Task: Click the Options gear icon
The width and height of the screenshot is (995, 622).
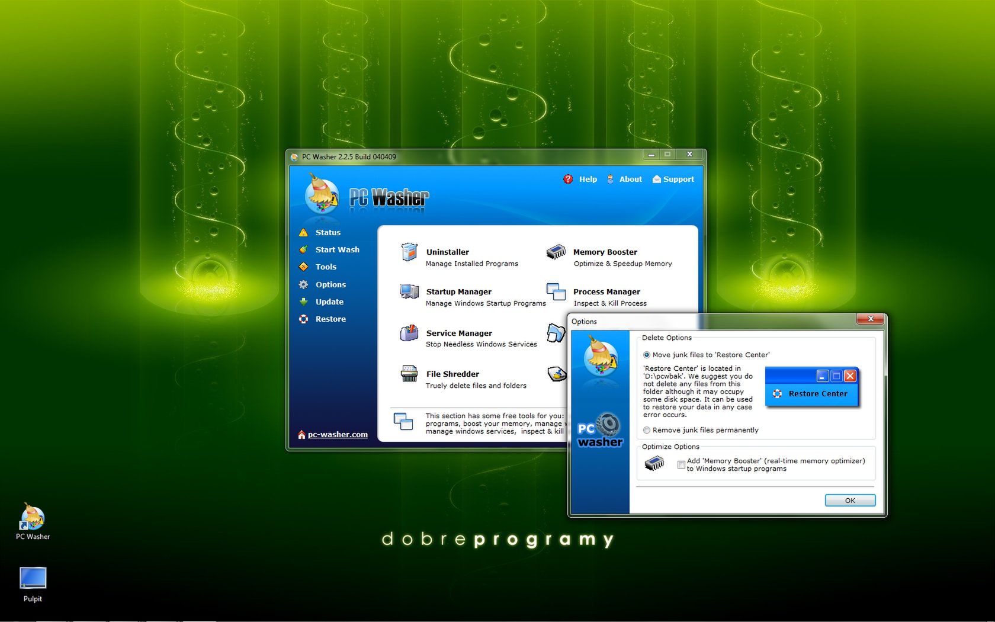Action: pos(303,285)
